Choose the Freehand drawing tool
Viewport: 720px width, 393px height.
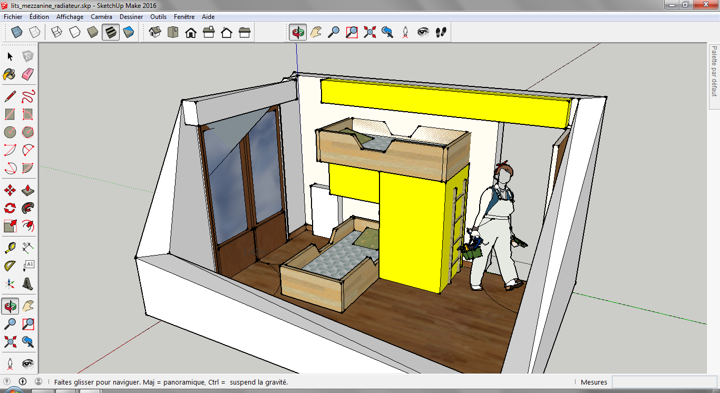(x=28, y=96)
